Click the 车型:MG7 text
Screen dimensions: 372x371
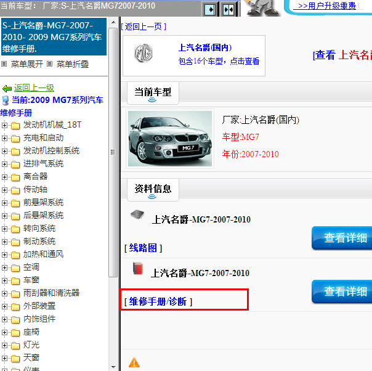(x=240, y=137)
